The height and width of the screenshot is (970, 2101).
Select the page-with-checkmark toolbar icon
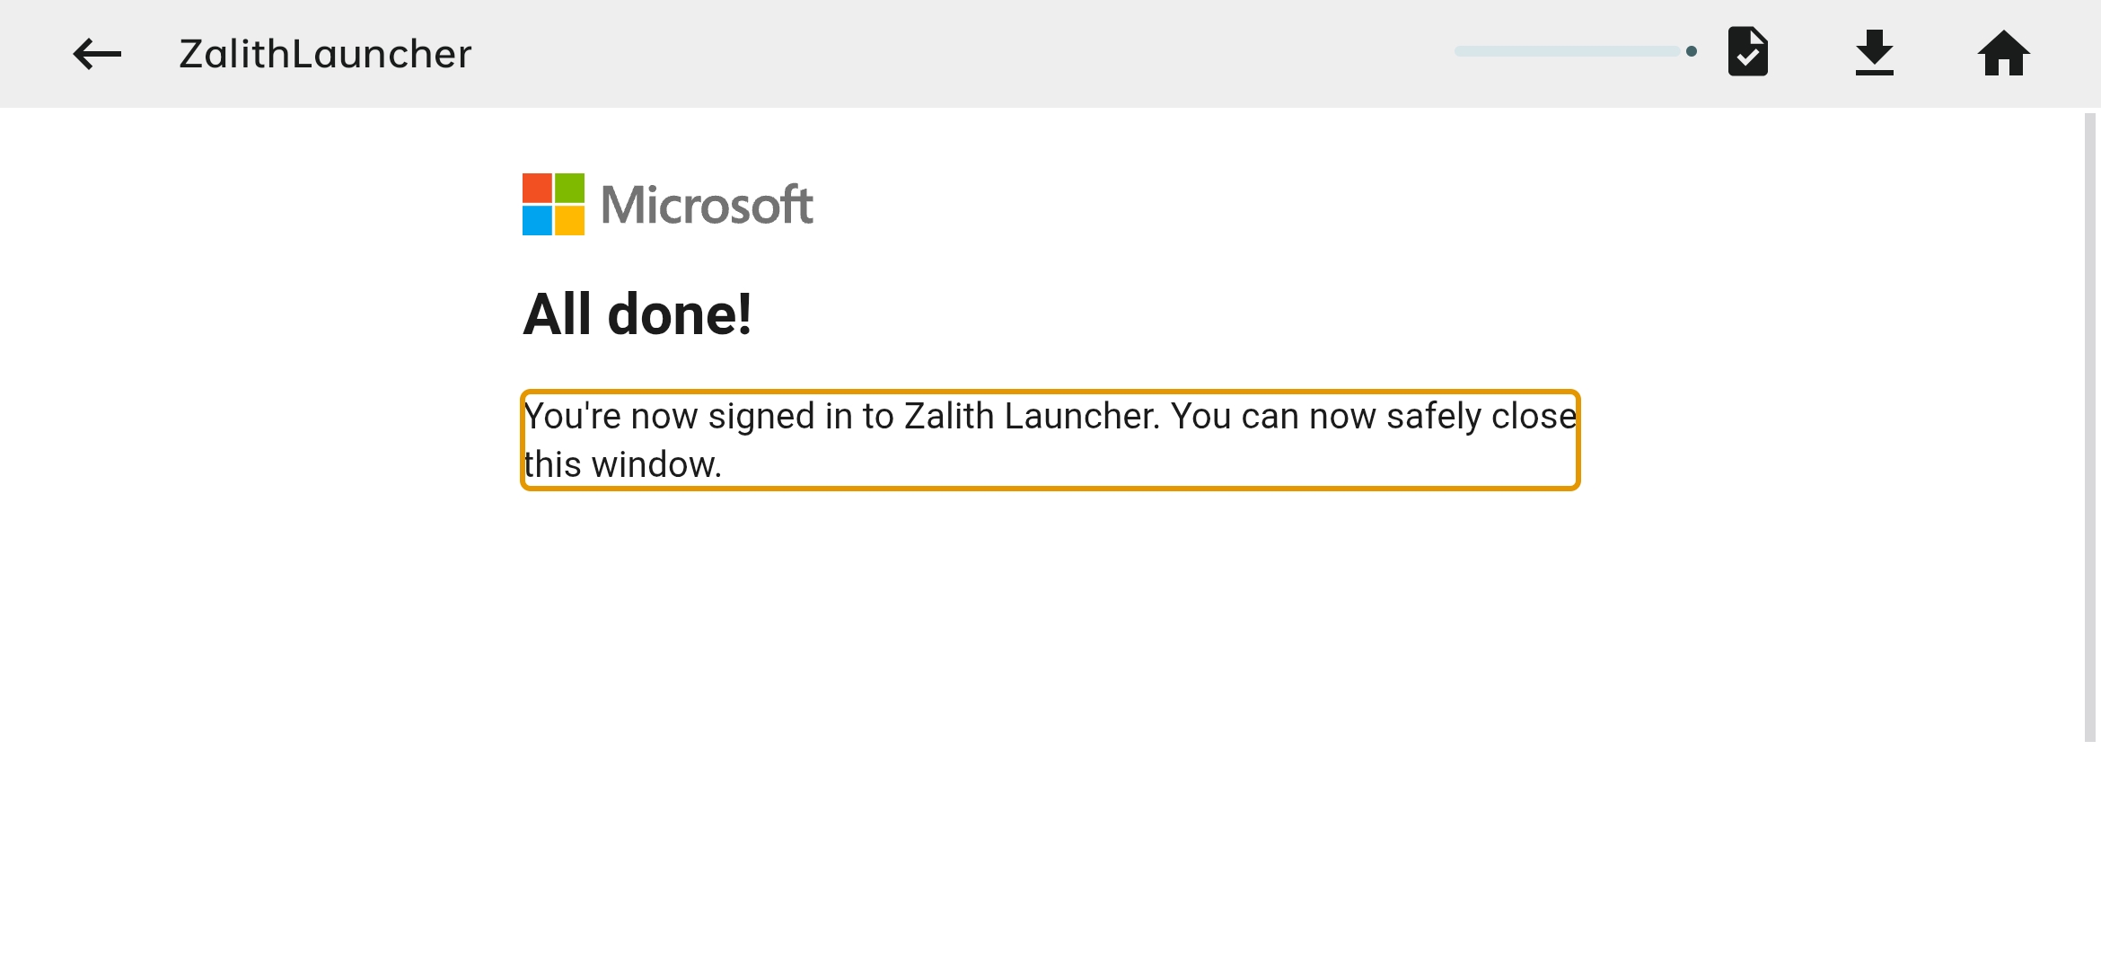click(1748, 52)
